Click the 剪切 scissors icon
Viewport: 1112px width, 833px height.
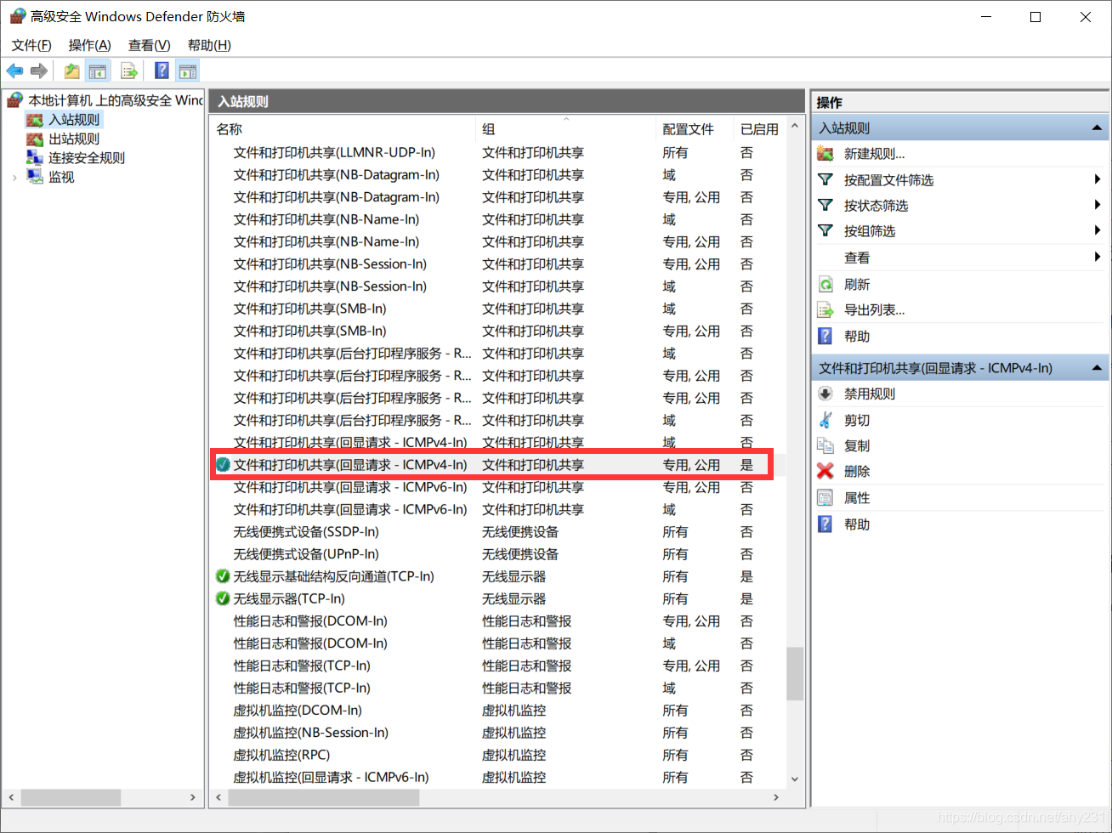point(825,420)
